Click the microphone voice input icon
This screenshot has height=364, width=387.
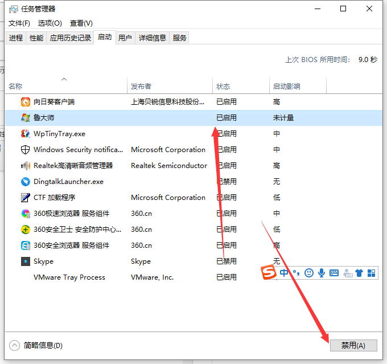pos(322,273)
